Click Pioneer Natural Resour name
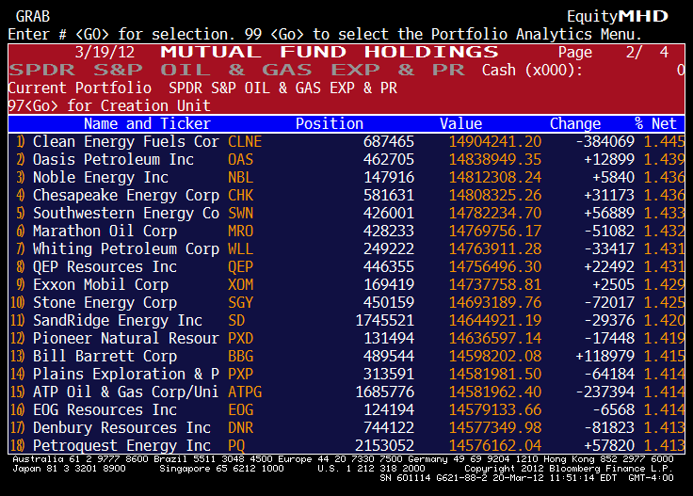693x496 pixels. [126, 338]
